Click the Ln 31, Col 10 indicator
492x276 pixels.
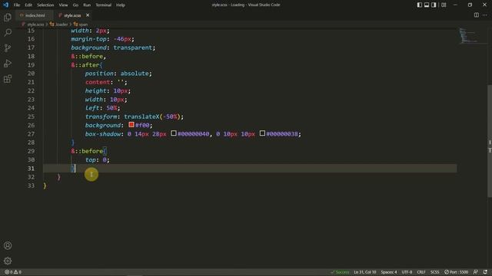tap(364, 272)
